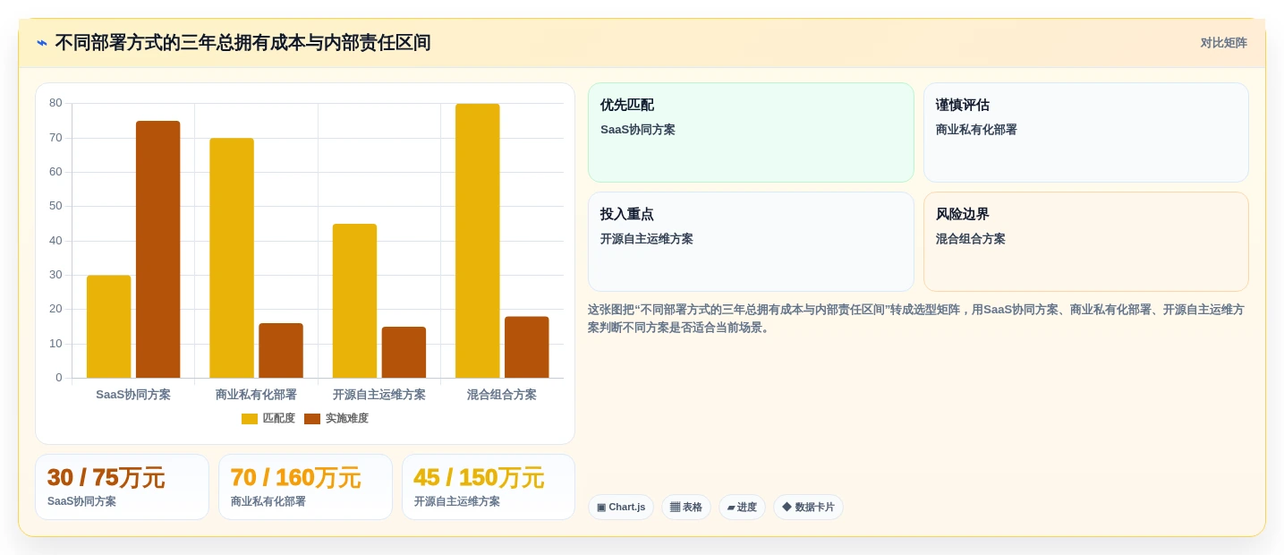
Task: Click the 80 y-axis tick label
Action: (x=55, y=103)
